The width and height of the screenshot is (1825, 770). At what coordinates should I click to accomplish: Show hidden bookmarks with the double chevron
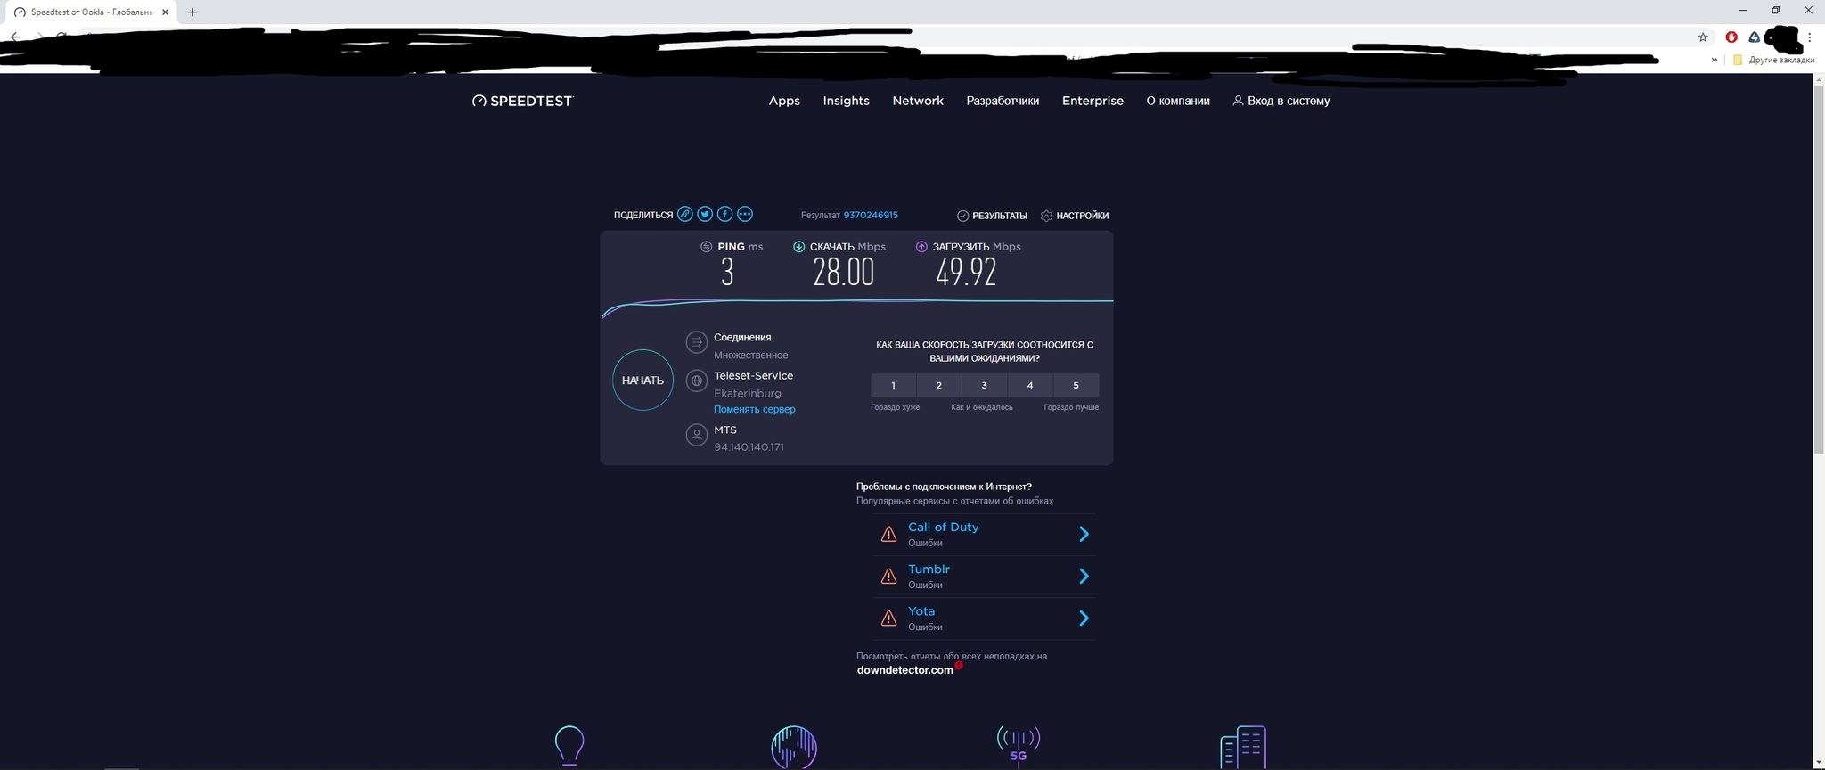(1714, 60)
